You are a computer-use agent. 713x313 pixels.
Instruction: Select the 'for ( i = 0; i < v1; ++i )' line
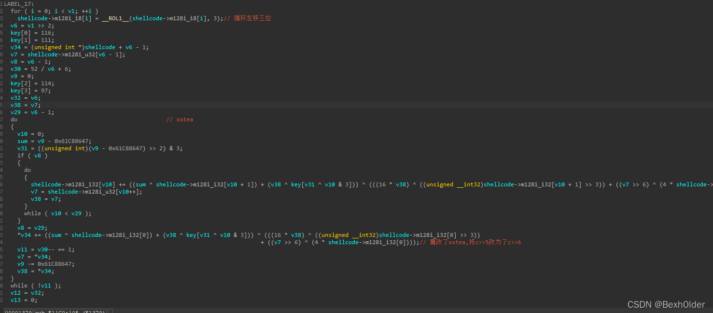[54, 11]
